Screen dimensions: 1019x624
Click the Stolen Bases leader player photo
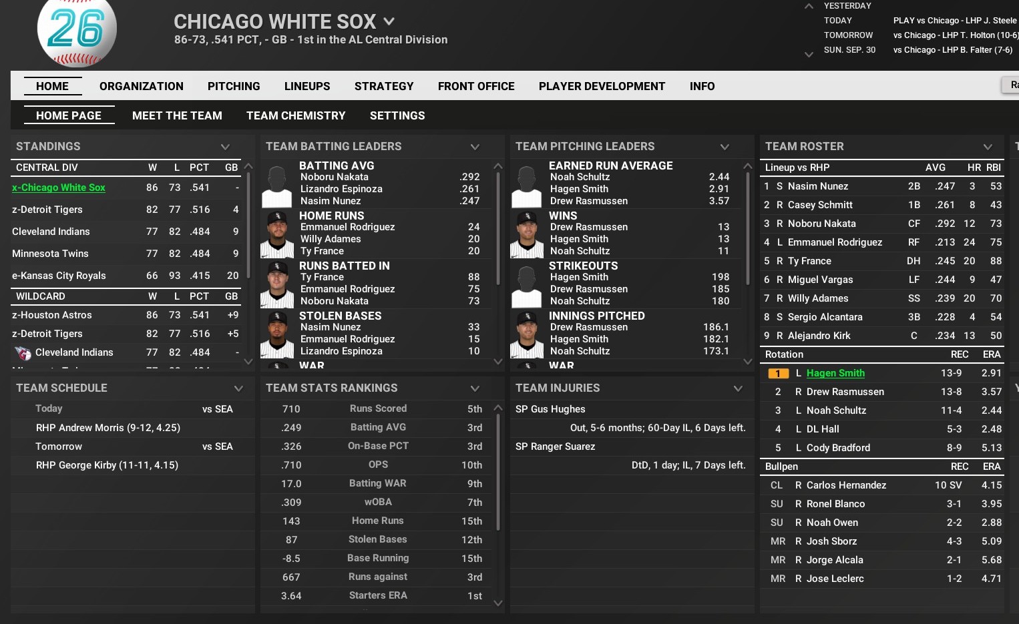(277, 334)
